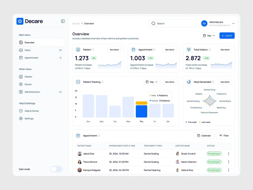
Task: See detail for Total Visitors
Action: (x=225, y=50)
